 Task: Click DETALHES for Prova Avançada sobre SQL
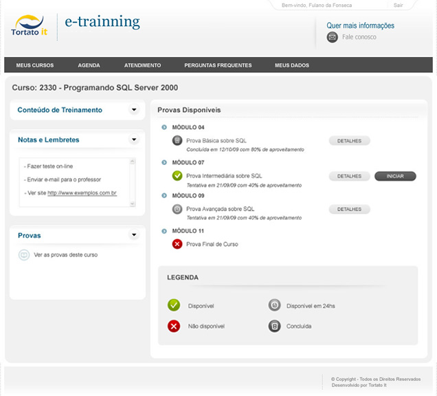click(x=350, y=209)
